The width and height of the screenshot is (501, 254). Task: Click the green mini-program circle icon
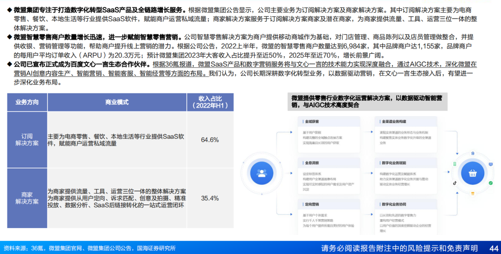491,183
